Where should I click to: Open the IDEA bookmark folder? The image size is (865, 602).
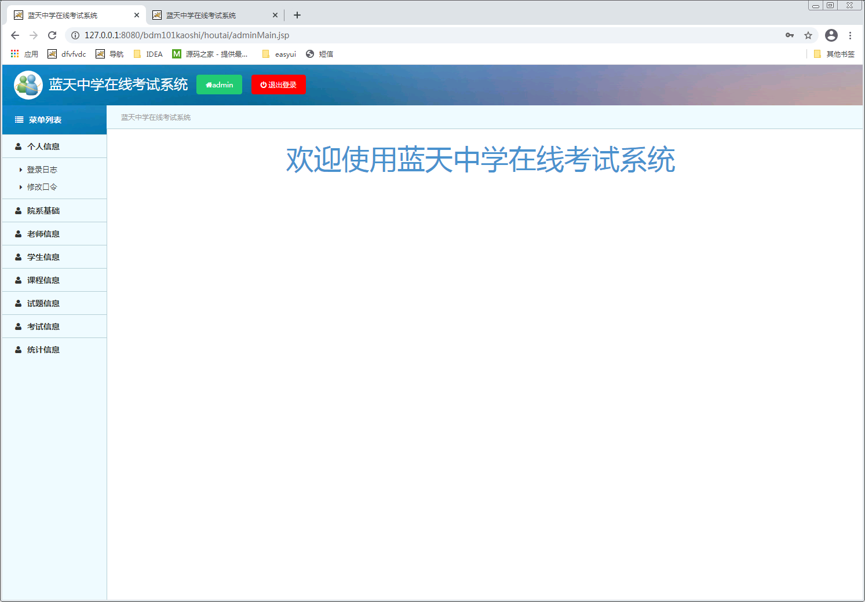[148, 54]
